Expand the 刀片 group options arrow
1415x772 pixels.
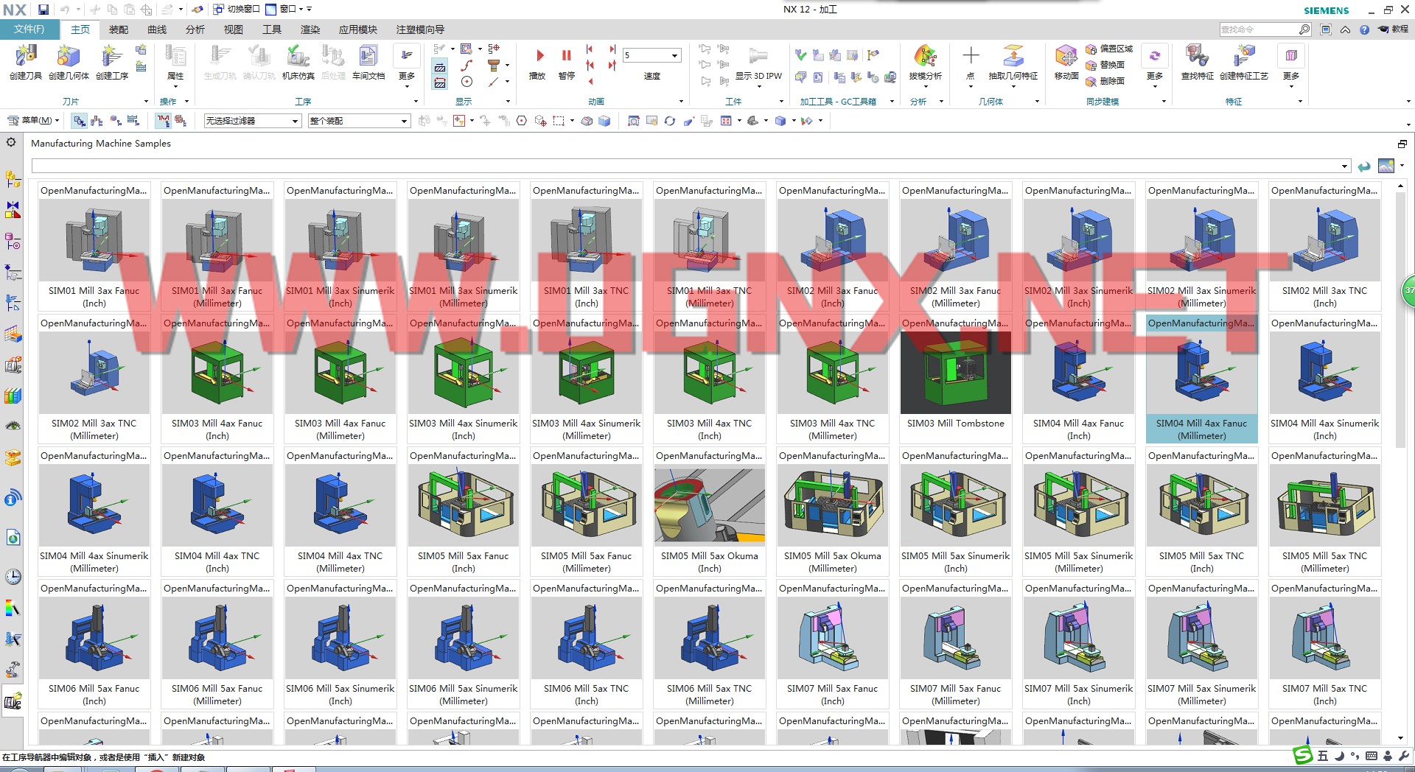146,102
